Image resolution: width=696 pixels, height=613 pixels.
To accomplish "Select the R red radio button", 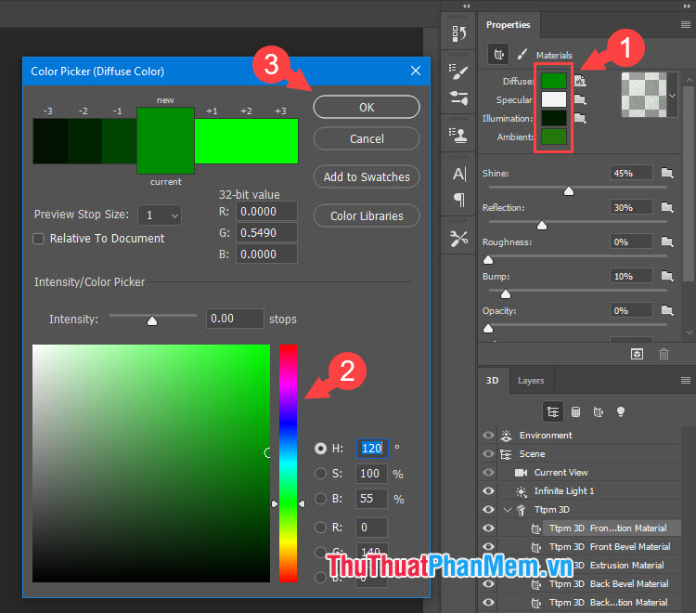I will pyautogui.click(x=320, y=528).
